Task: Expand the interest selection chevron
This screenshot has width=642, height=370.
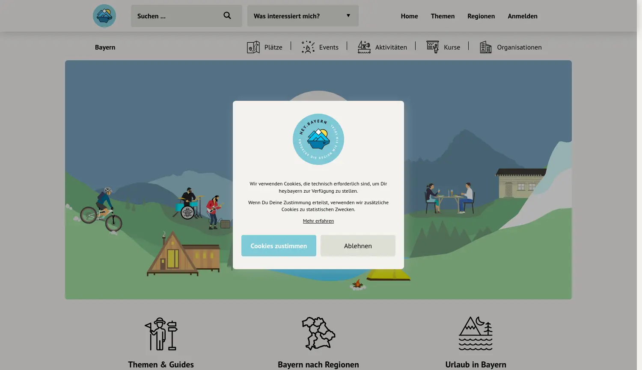Action: [x=348, y=15]
